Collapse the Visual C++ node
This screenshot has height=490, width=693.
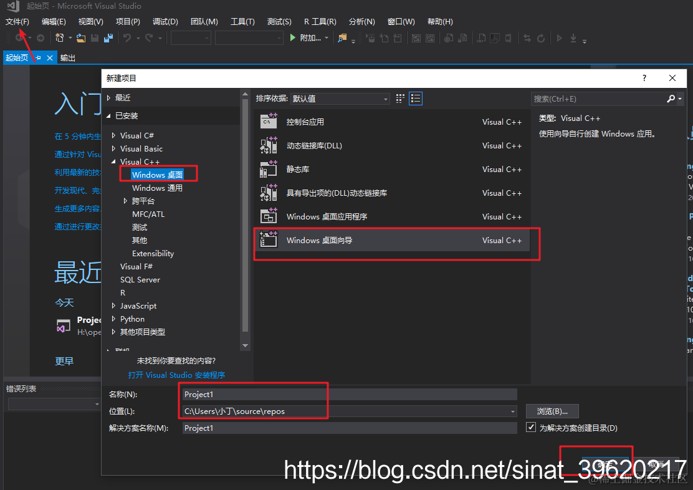[113, 162]
